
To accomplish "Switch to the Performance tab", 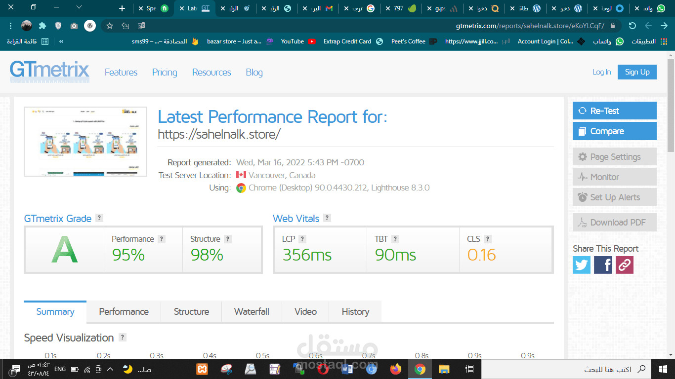I will 124,312.
